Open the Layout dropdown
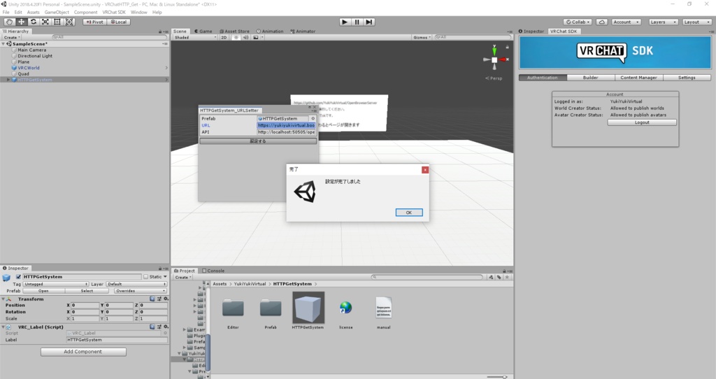This screenshot has height=379, width=716. (x=697, y=22)
